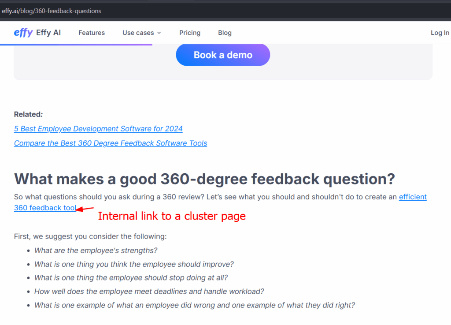Open the Features menu item

[92, 33]
